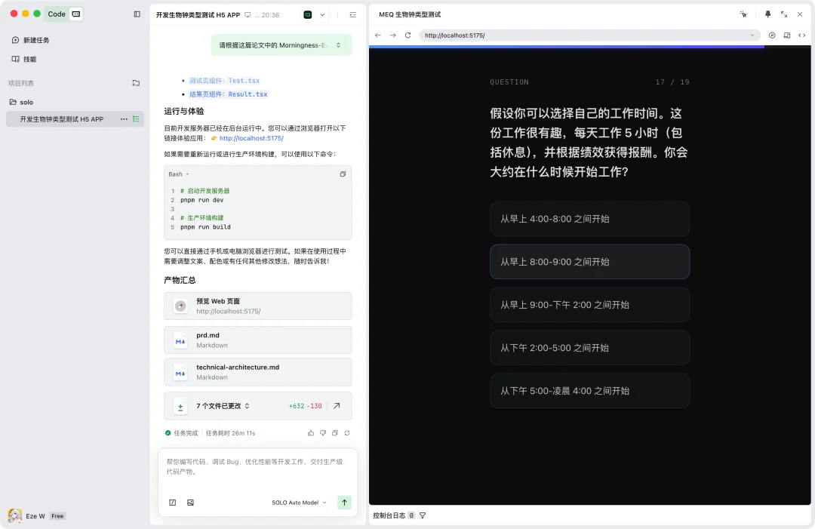The width and height of the screenshot is (815, 529).
Task: Select answer 从早上 4:00-8:00 之间开始
Action: [x=589, y=219]
